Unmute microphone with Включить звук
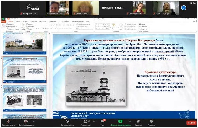Screen dimensions: 198x128 click(8, 122)
